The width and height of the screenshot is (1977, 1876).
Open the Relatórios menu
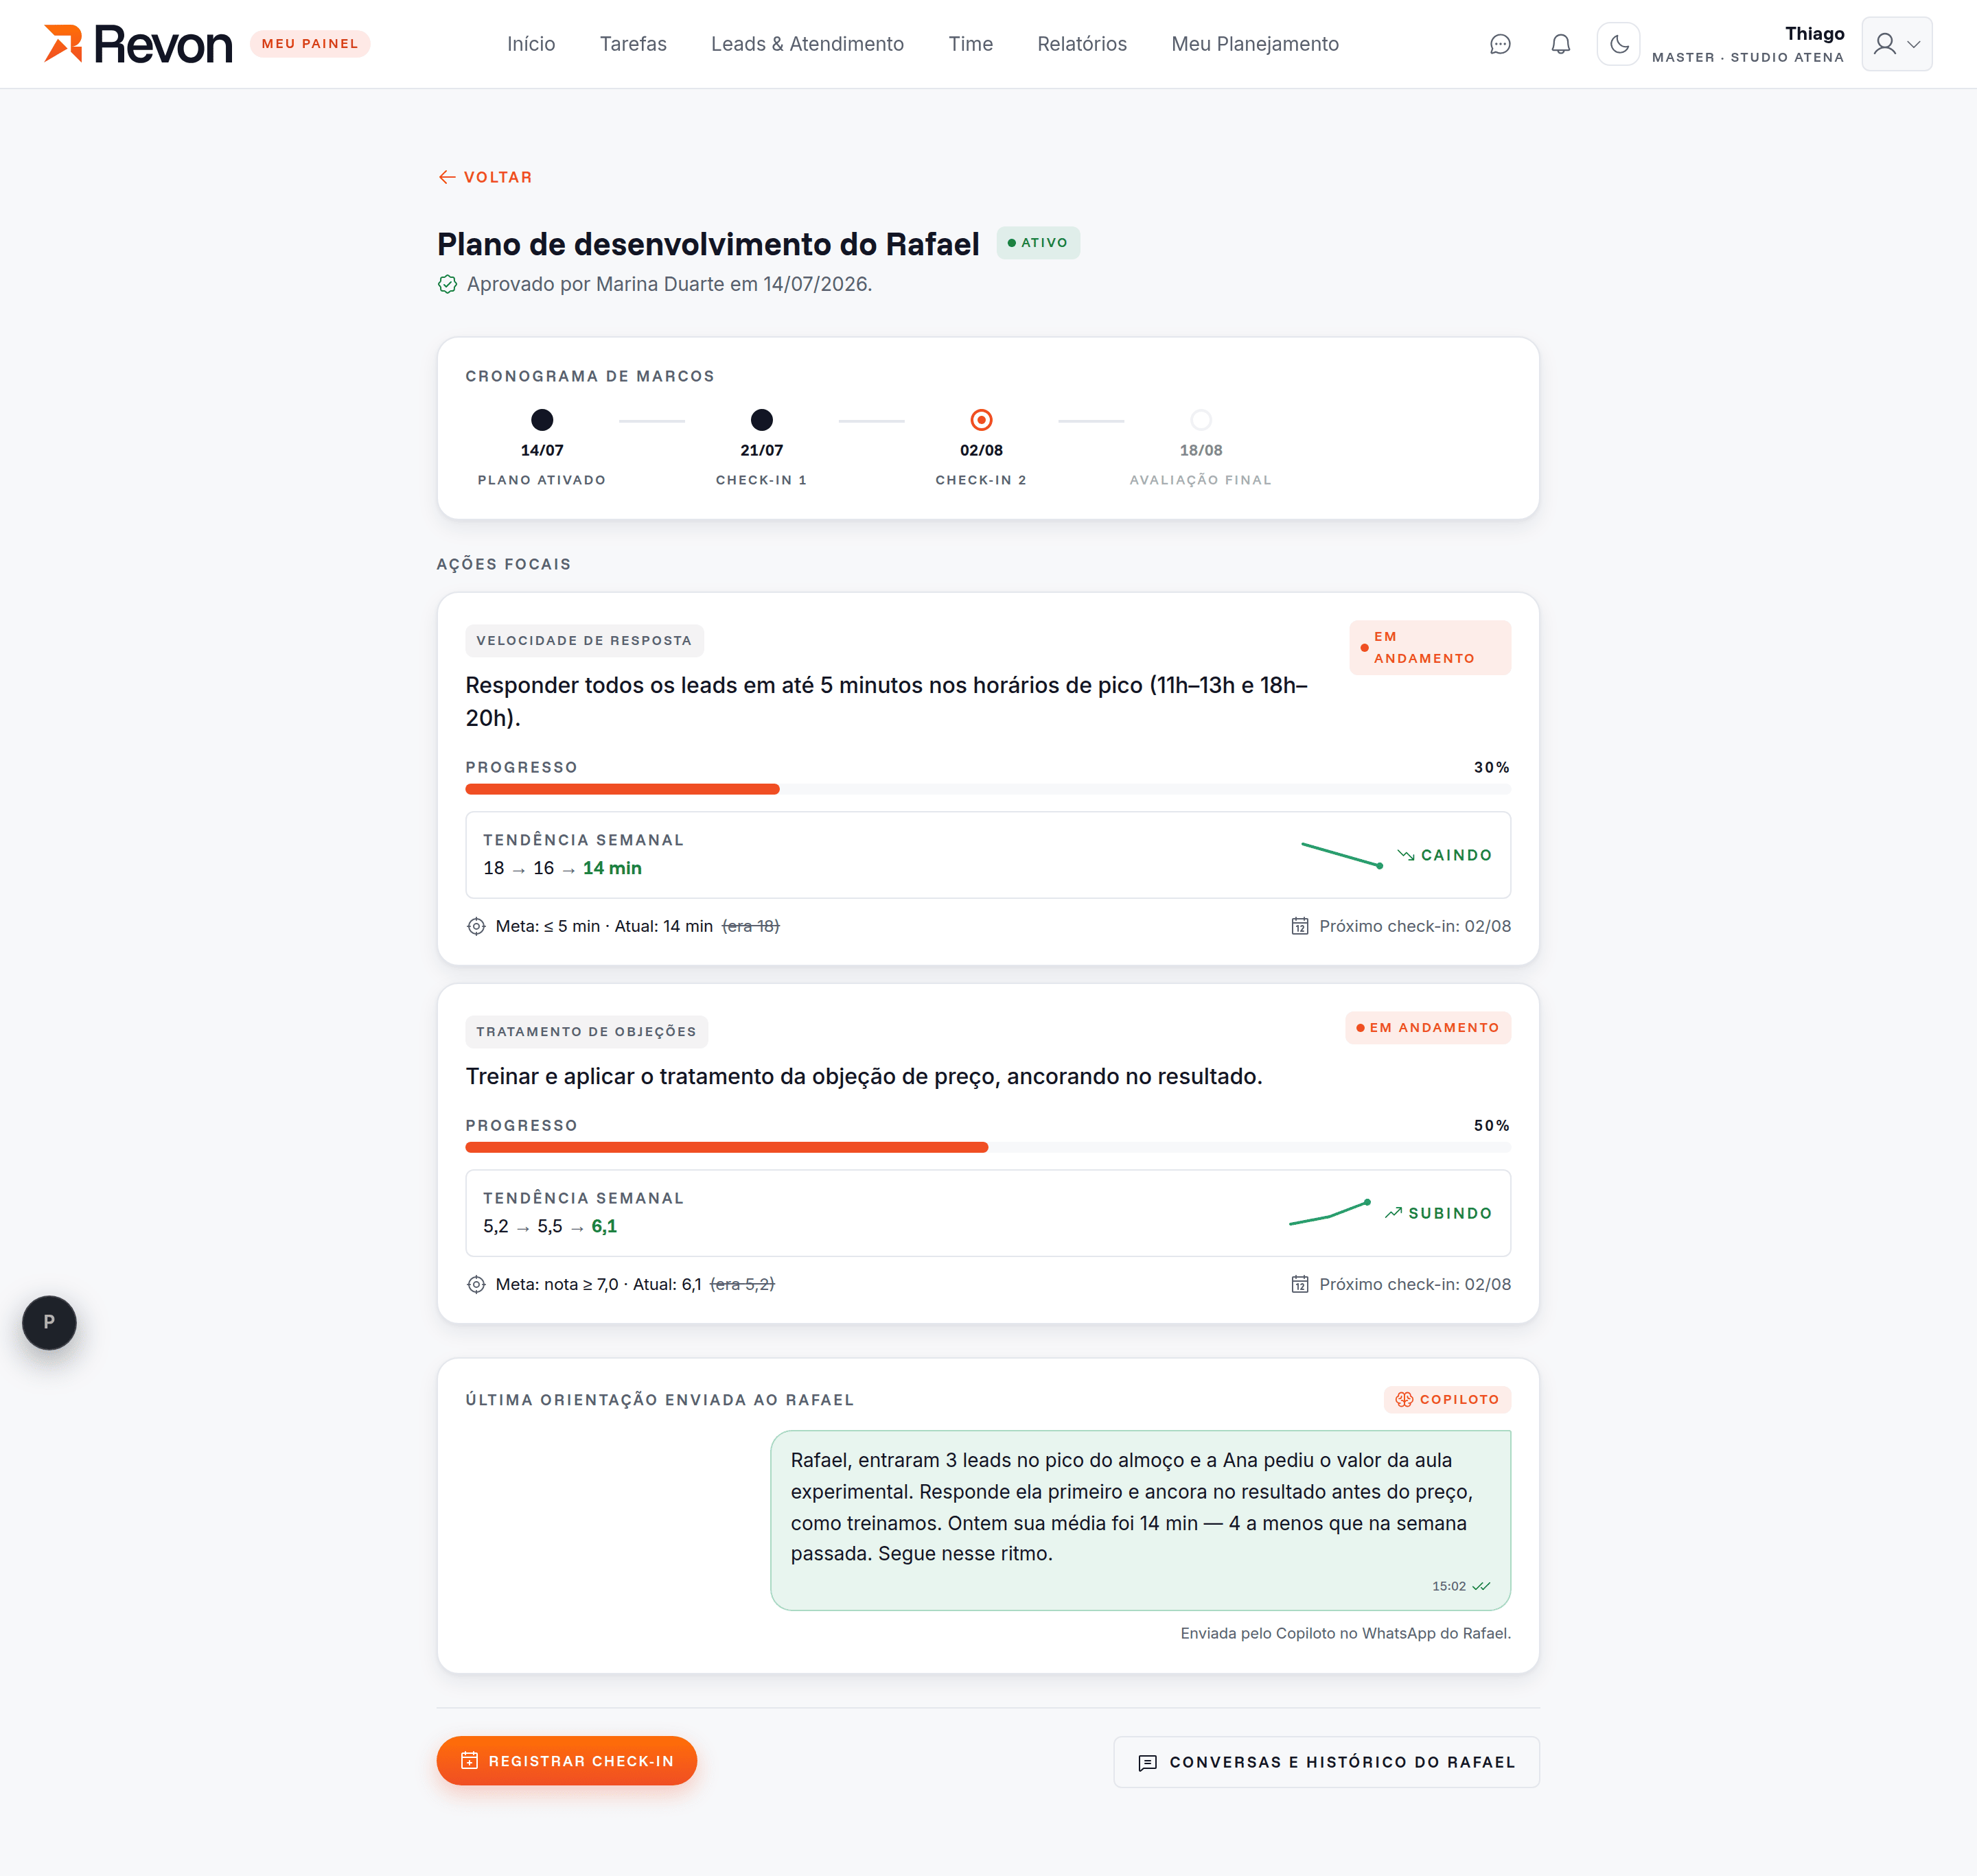(1082, 44)
